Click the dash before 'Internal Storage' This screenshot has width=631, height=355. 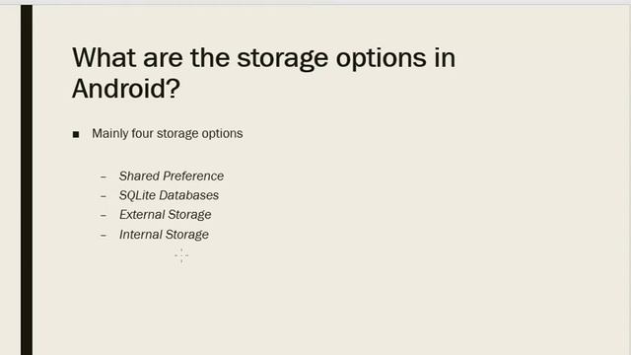[104, 235]
